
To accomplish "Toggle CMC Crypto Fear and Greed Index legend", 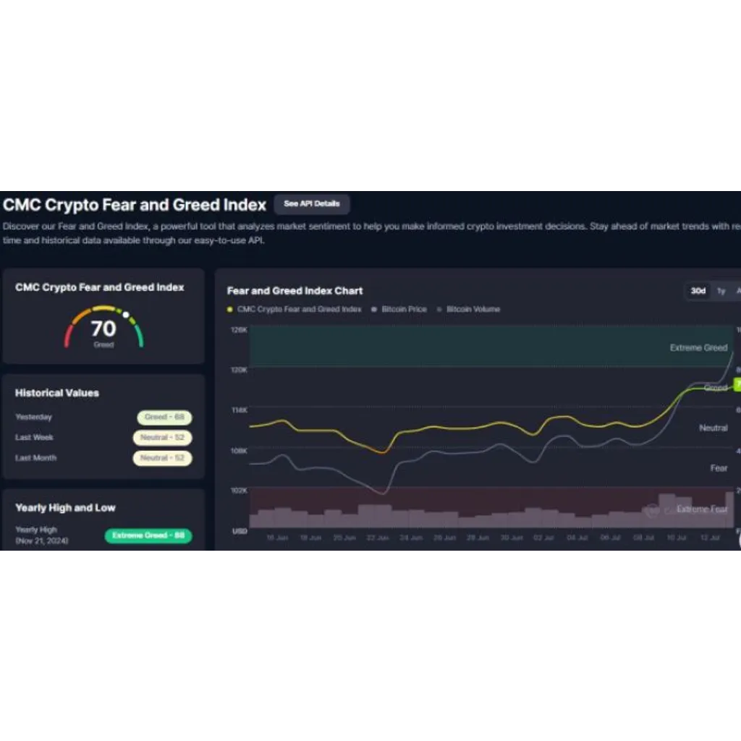I will 294,309.
